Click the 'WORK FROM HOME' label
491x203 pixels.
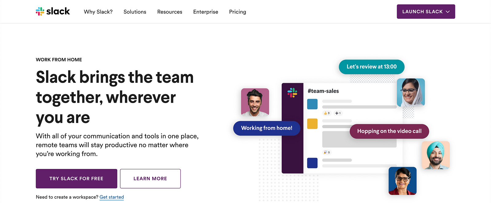tap(59, 59)
